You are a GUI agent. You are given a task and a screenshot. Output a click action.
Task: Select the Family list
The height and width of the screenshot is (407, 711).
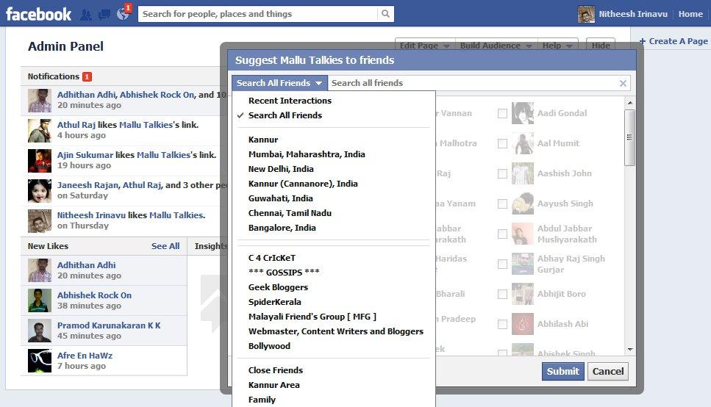tap(262, 400)
